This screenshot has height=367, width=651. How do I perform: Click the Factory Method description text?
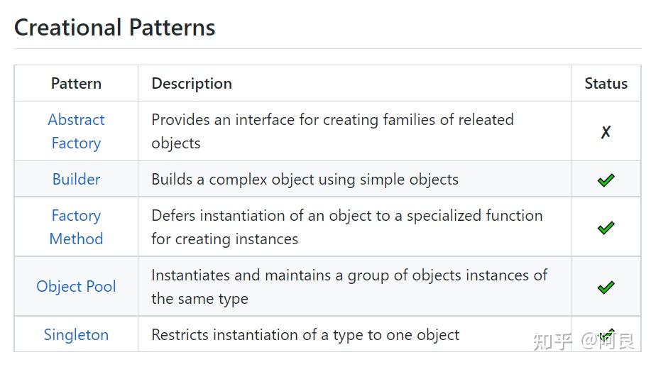pyautogui.click(x=347, y=227)
